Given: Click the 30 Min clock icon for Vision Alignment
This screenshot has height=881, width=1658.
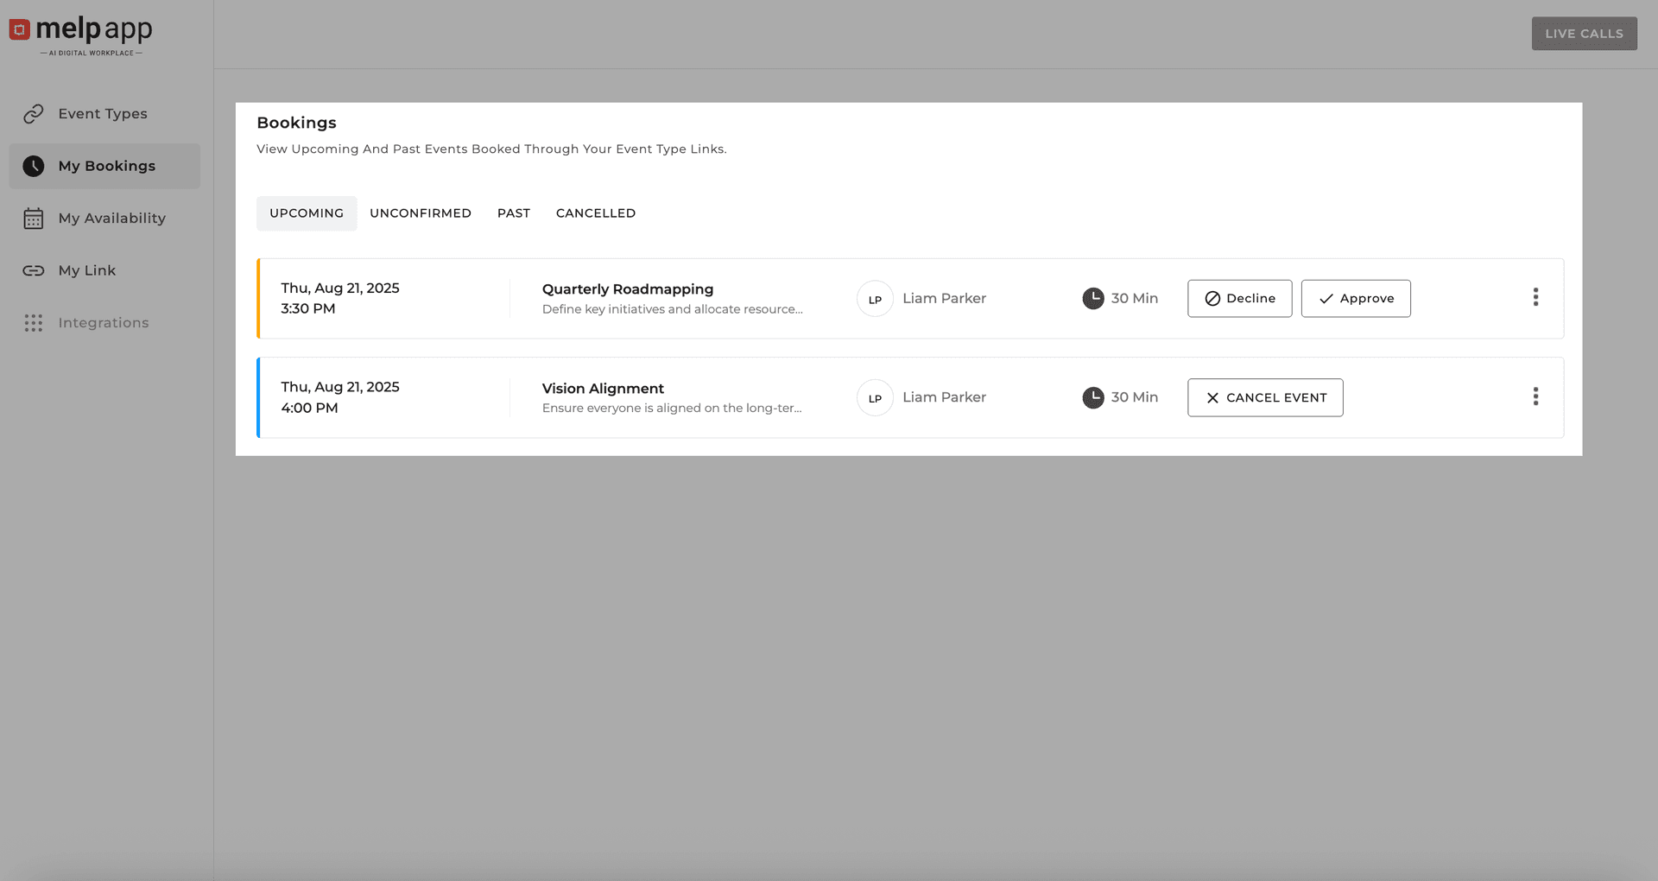Looking at the screenshot, I should pos(1092,397).
